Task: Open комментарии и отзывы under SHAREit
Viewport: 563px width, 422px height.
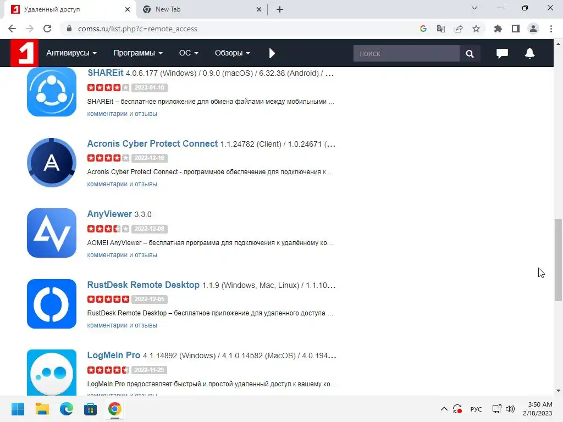Action: [122, 114]
